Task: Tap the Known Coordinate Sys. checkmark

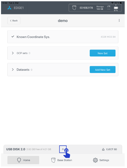Action: pyautogui.click(x=13, y=37)
